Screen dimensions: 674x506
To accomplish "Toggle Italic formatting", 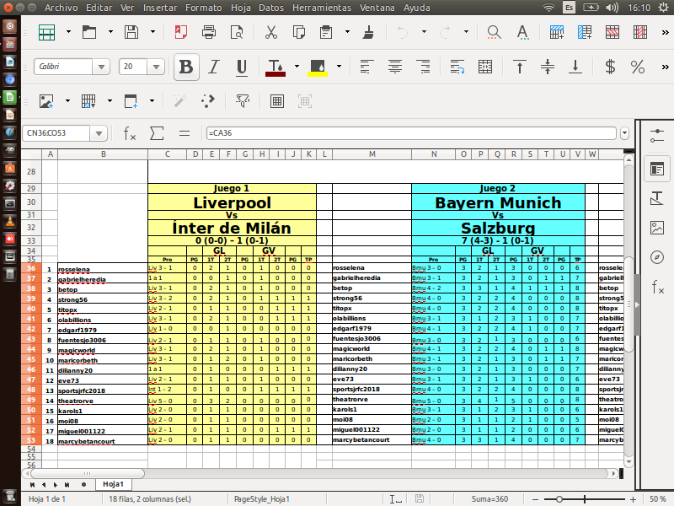I will pyautogui.click(x=214, y=67).
